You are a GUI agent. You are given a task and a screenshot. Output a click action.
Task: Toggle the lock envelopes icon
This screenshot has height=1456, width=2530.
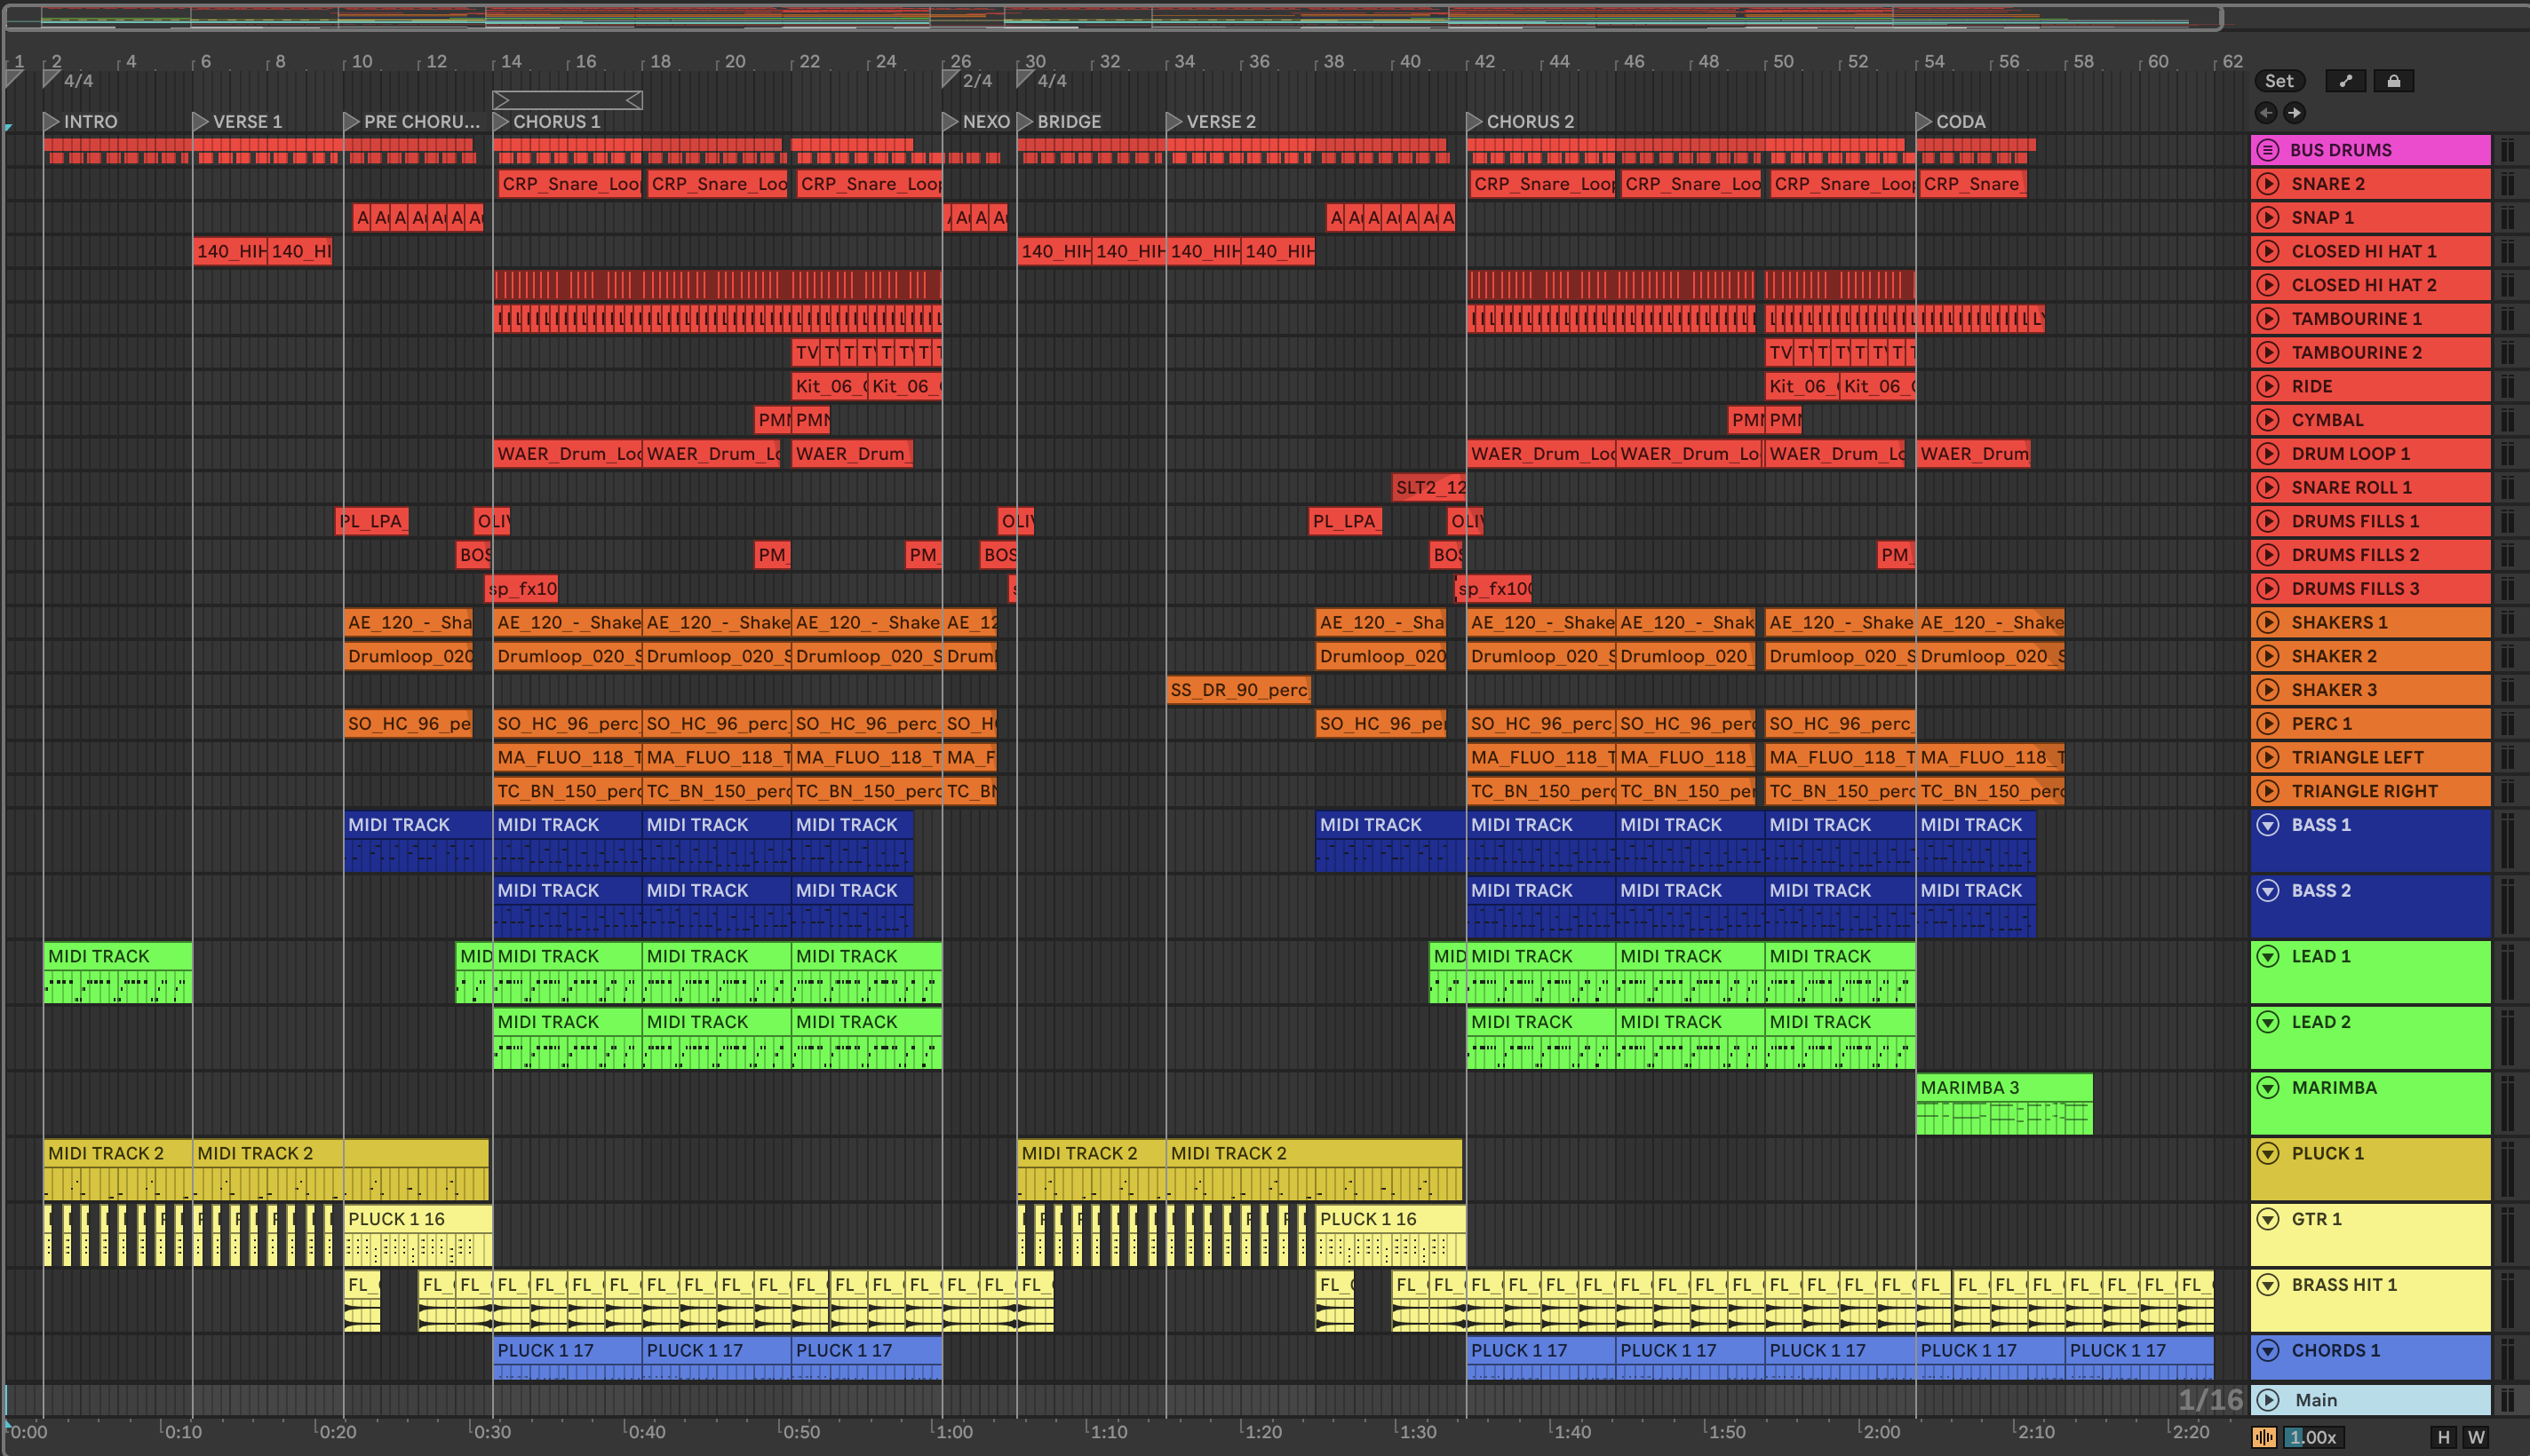coord(2393,81)
